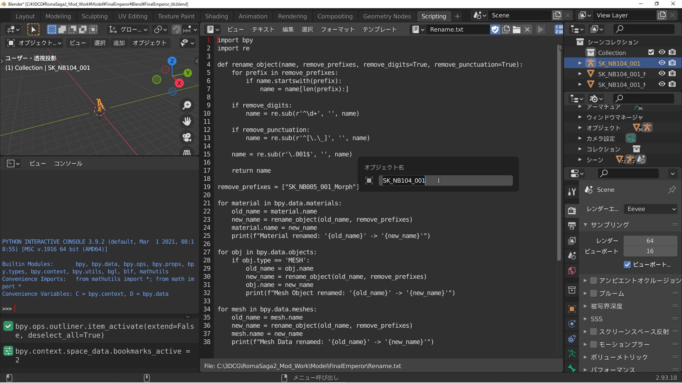Click the pan view hand icon
The width and height of the screenshot is (682, 383).
point(187,121)
